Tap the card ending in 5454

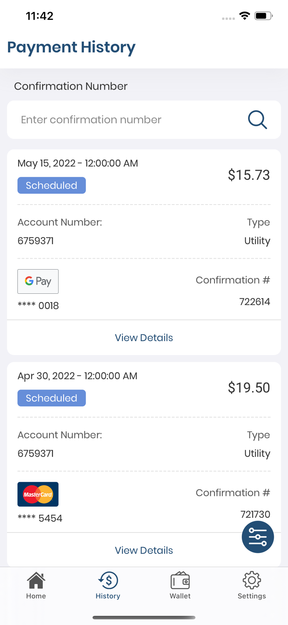[40, 518]
